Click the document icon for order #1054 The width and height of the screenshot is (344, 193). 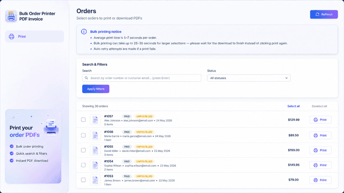95,165
